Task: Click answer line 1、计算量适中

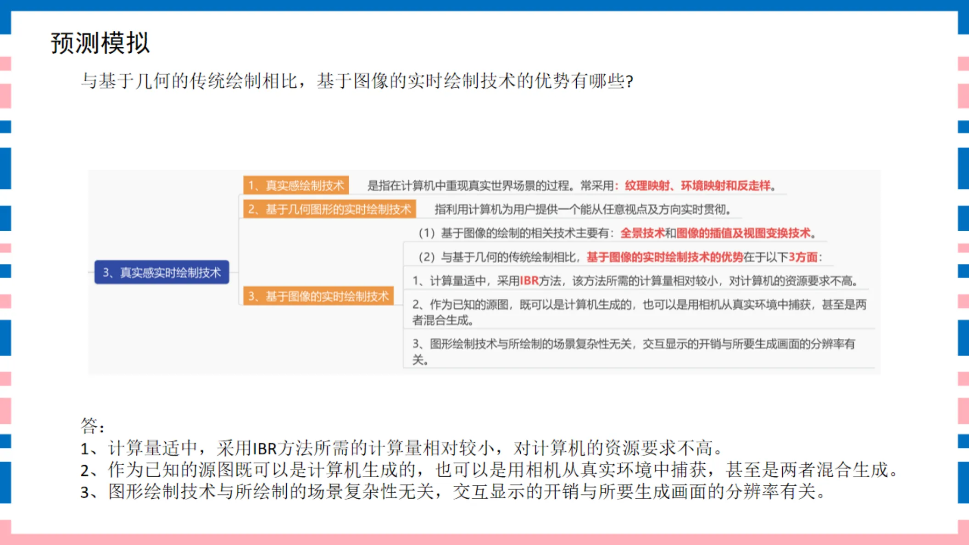Action: [x=402, y=448]
